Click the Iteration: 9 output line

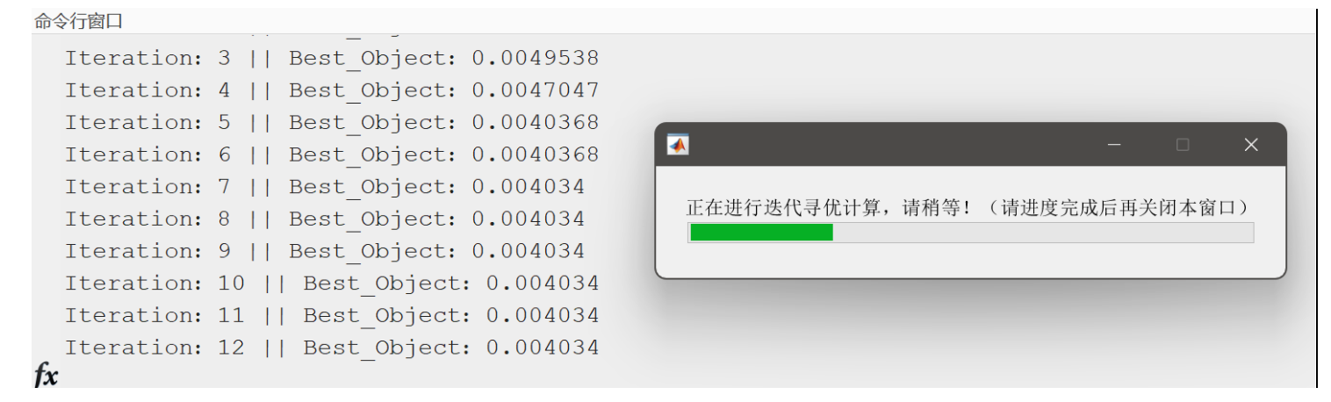325,252
